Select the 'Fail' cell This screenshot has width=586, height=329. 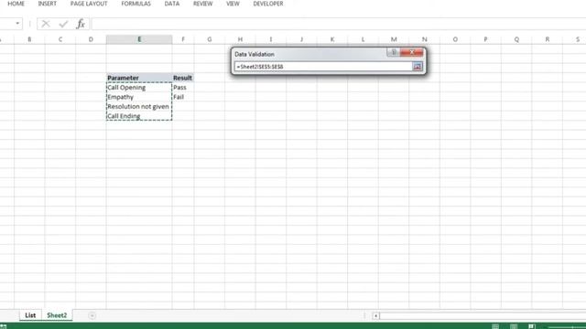183,97
